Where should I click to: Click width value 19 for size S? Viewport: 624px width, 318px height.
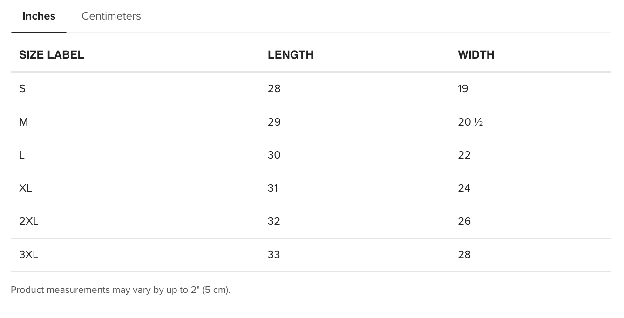pyautogui.click(x=463, y=89)
